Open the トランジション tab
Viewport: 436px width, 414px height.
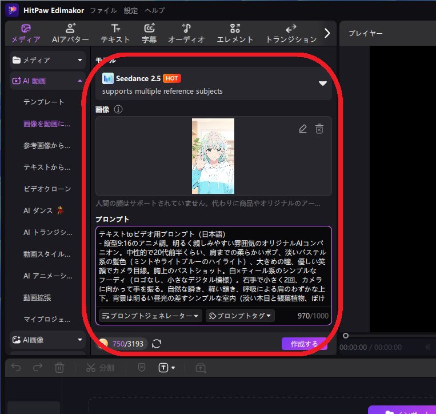point(291,33)
